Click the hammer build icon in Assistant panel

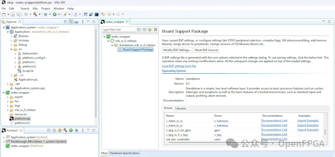[65, 130]
